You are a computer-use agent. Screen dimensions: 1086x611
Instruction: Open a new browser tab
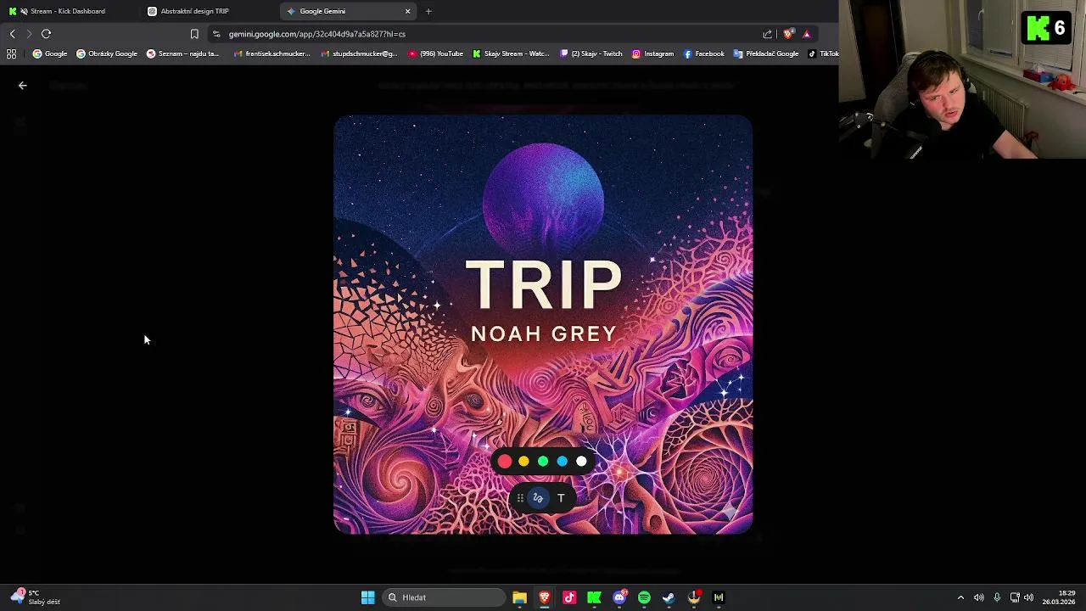[428, 11]
